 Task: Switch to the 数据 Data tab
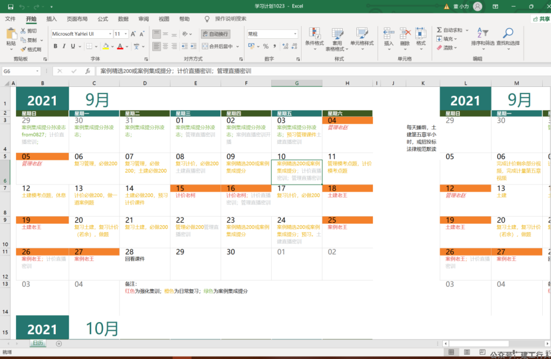pyautogui.click(x=123, y=19)
